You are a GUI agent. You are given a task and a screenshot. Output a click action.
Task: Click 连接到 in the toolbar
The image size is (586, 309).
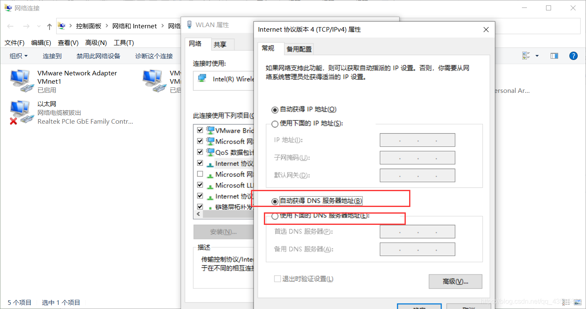(x=52, y=56)
